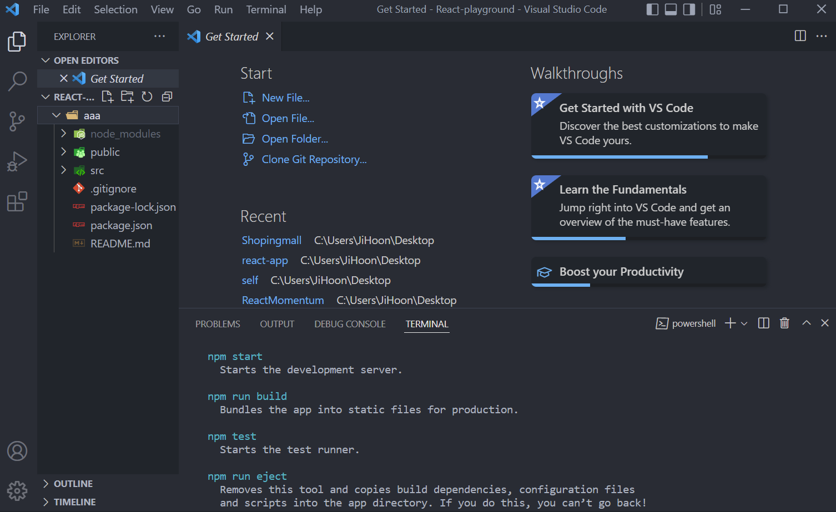Click the Open Folder... link
The width and height of the screenshot is (836, 512).
(x=295, y=139)
